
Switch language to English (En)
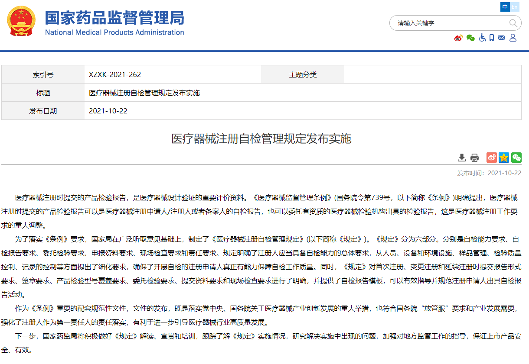pyautogui.click(x=515, y=7)
